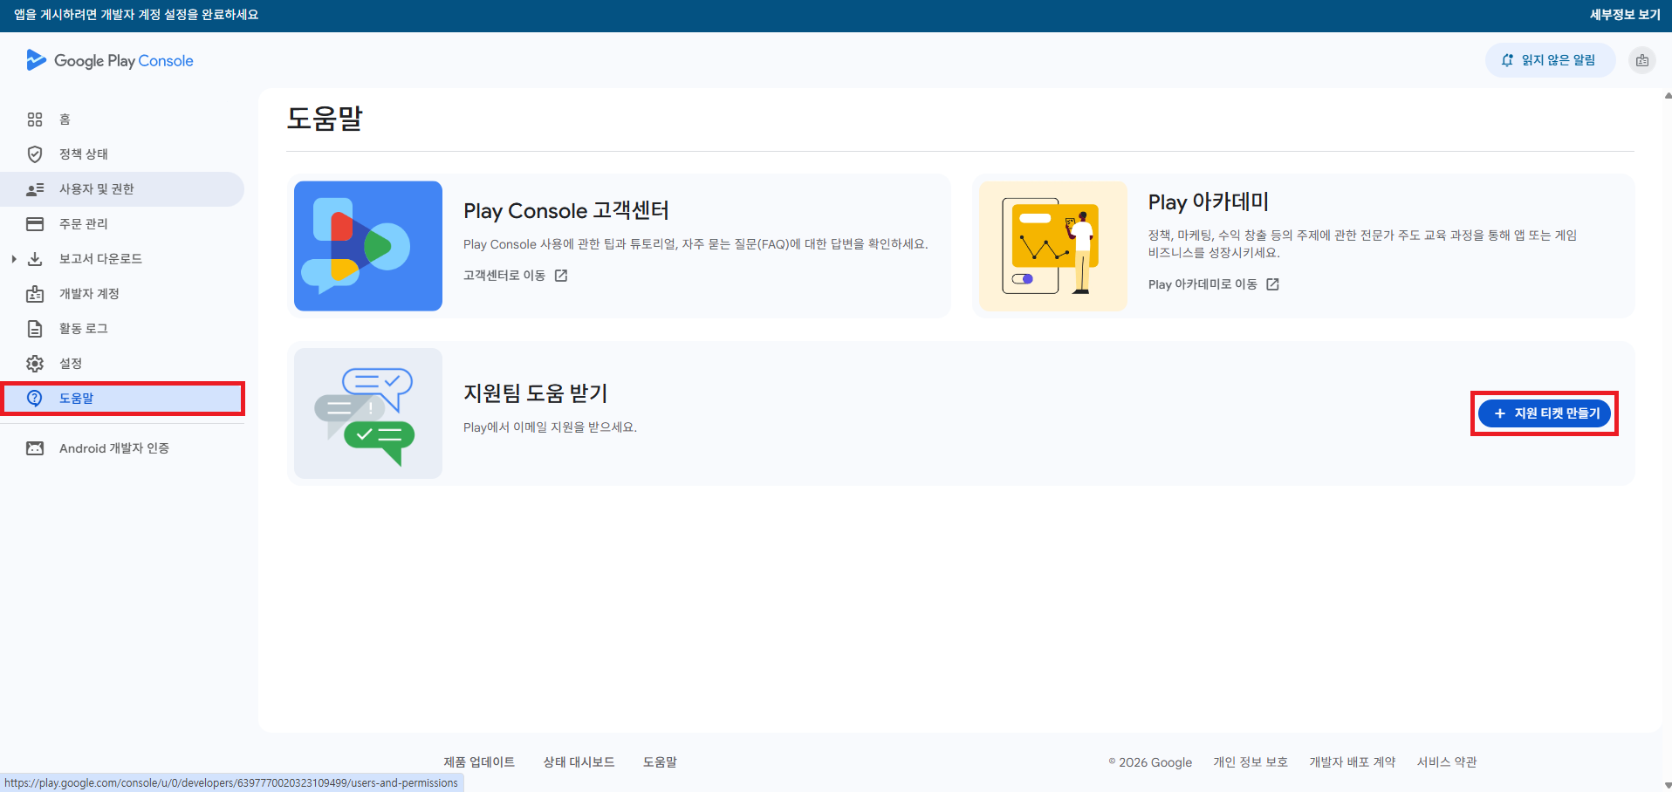This screenshot has height=792, width=1672.
Task: Click the scroll up arrow of page scrollbar
Action: pyautogui.click(x=1668, y=95)
